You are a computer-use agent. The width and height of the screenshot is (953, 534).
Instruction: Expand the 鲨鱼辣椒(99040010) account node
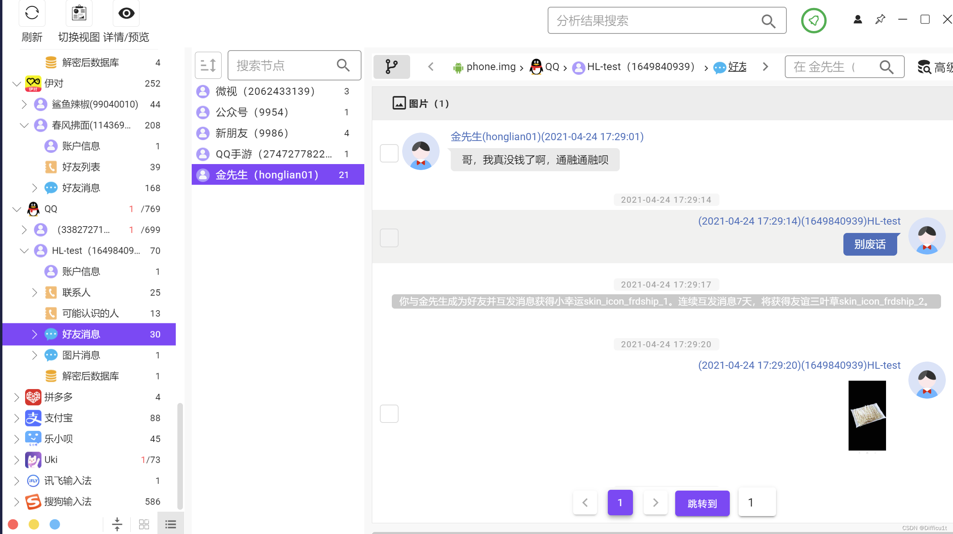pyautogui.click(x=24, y=104)
